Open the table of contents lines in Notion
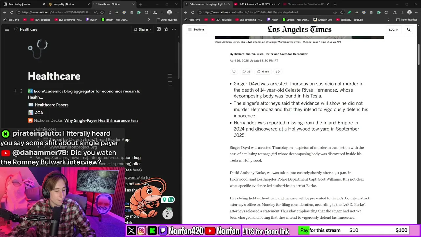Viewport: 421px width, 237px height. [170, 79]
